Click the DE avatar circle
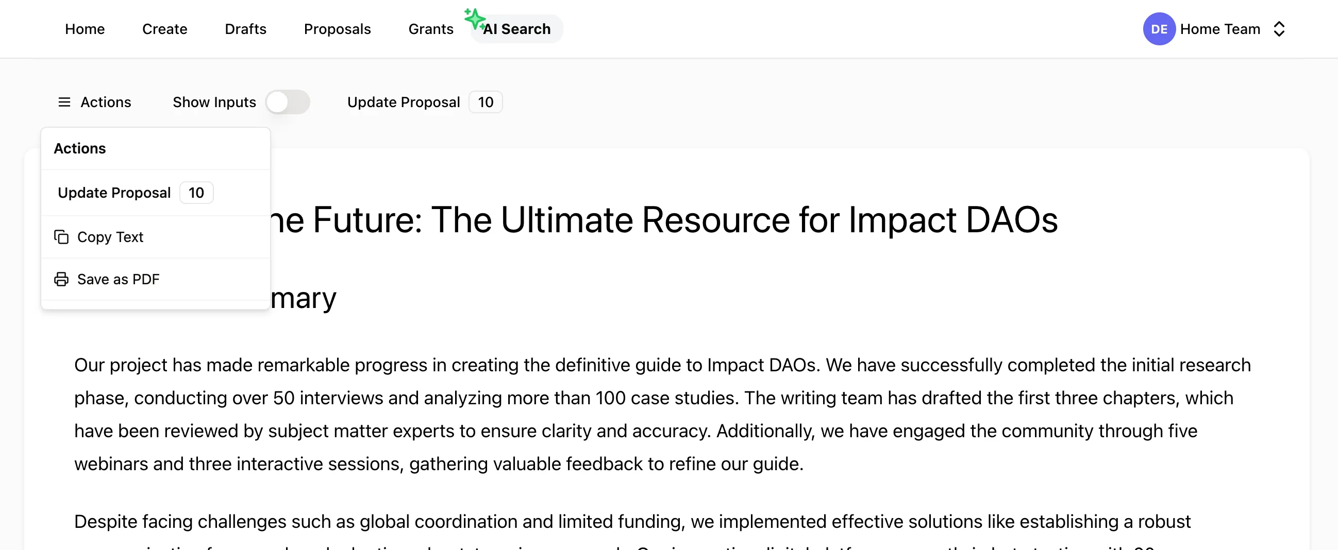The image size is (1338, 550). [x=1159, y=29]
